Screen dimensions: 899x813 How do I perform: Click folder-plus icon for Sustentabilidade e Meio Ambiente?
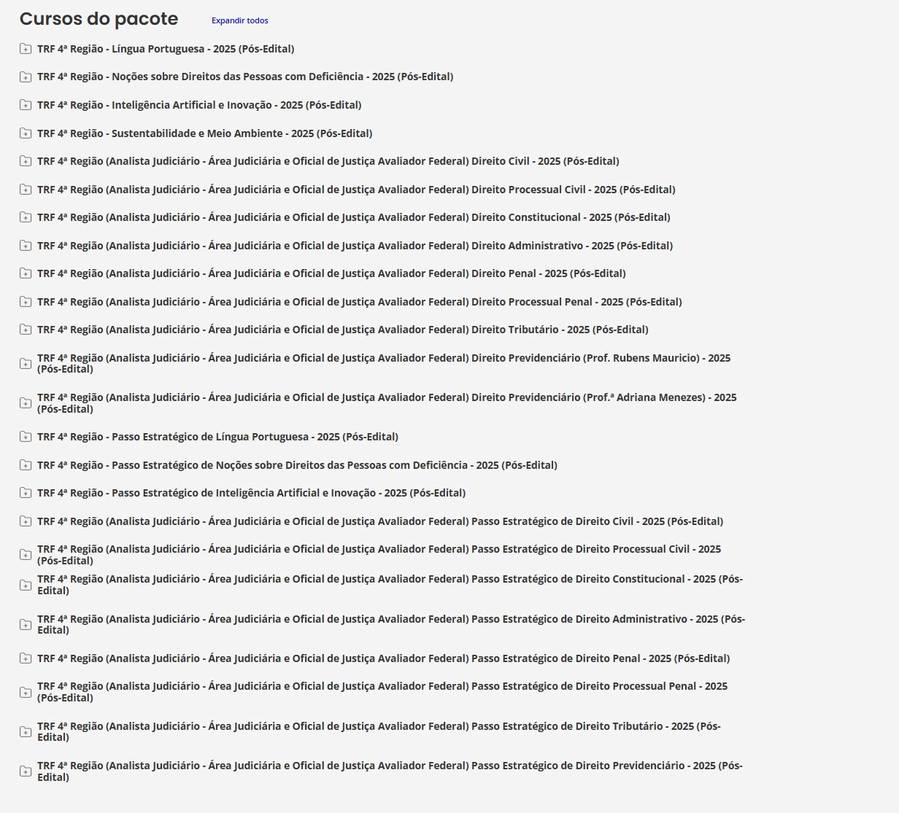pos(26,133)
